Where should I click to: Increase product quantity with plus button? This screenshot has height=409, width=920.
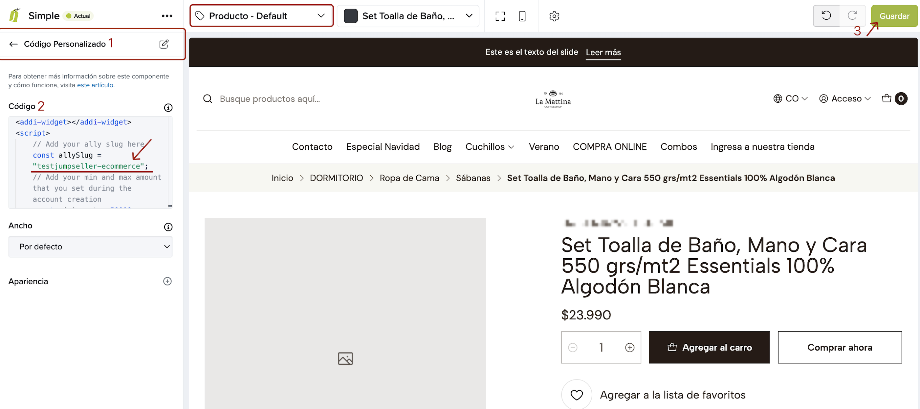click(x=630, y=347)
